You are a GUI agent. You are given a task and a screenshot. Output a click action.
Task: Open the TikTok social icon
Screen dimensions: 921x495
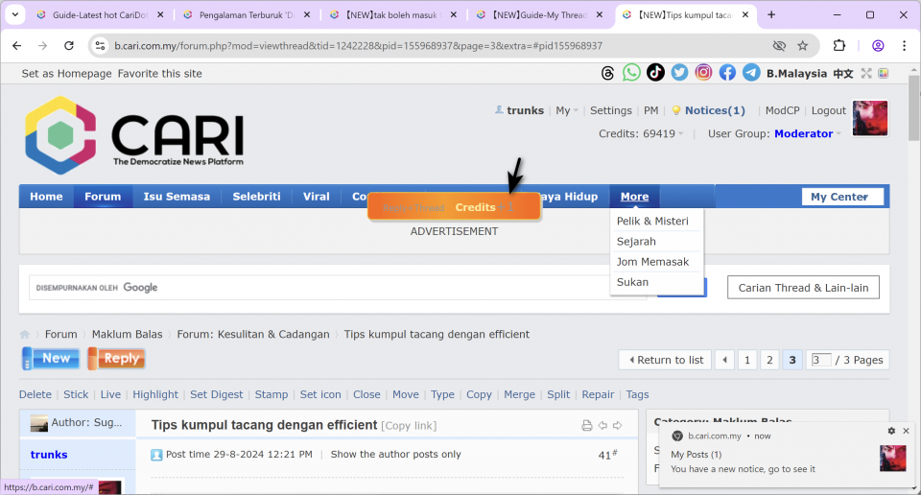[655, 72]
